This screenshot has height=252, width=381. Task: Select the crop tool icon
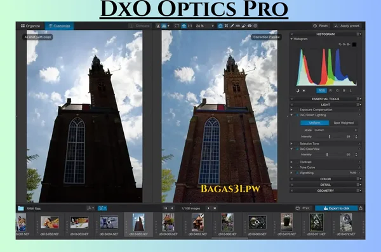pos(227,26)
